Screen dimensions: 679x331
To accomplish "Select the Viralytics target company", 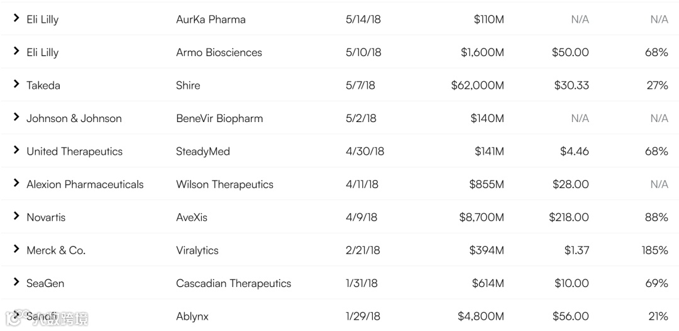I will coord(197,250).
